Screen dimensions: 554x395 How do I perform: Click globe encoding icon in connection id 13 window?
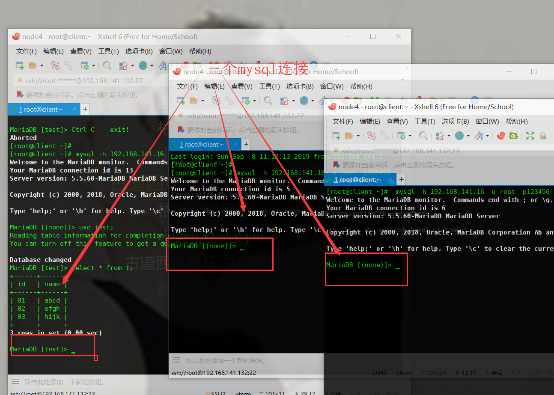tap(143, 65)
